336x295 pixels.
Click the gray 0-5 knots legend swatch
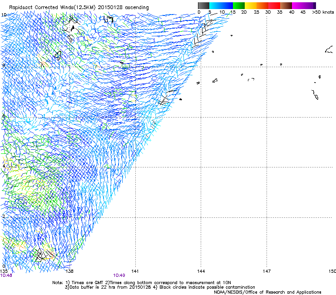[x=203, y=5]
